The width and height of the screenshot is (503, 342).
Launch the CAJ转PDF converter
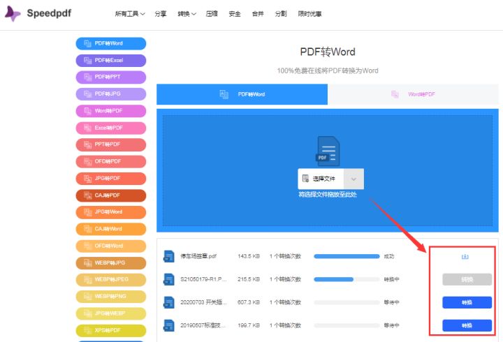(x=111, y=195)
